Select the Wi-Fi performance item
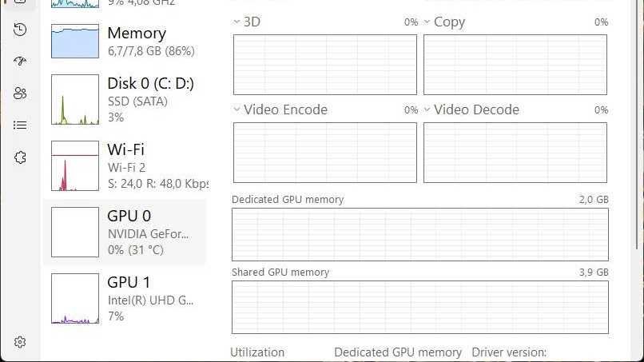Screen dimensions: 644x362 click(125, 166)
